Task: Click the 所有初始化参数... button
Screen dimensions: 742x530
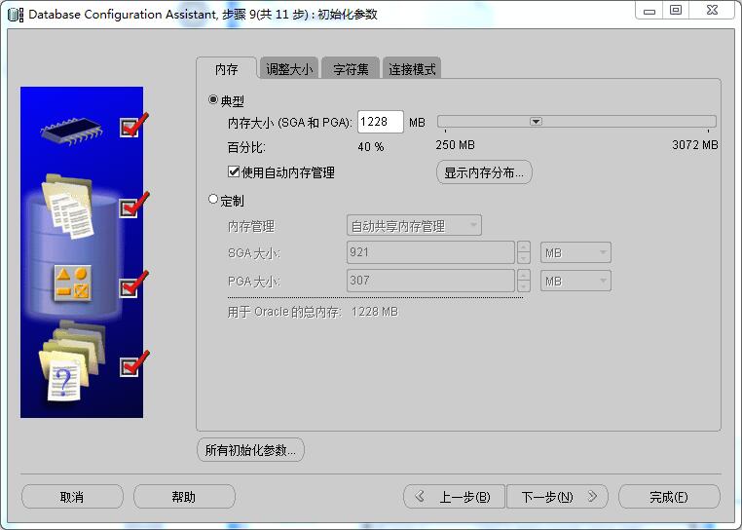Action: click(x=250, y=449)
